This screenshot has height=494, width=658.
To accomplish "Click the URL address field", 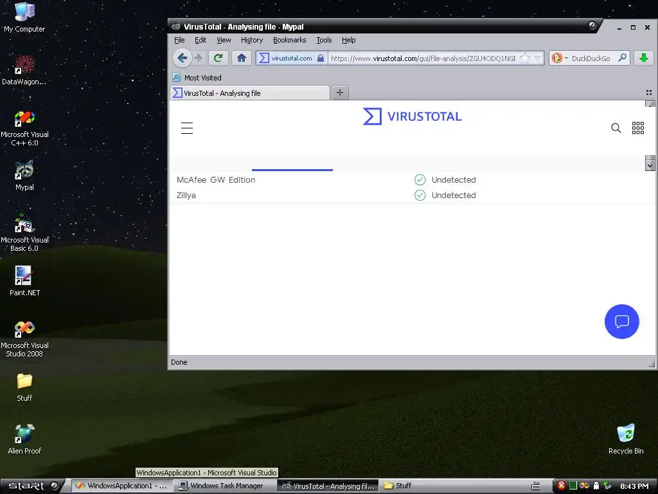I will pyautogui.click(x=423, y=58).
